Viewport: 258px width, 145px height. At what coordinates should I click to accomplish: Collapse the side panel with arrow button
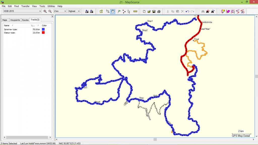[52, 16]
